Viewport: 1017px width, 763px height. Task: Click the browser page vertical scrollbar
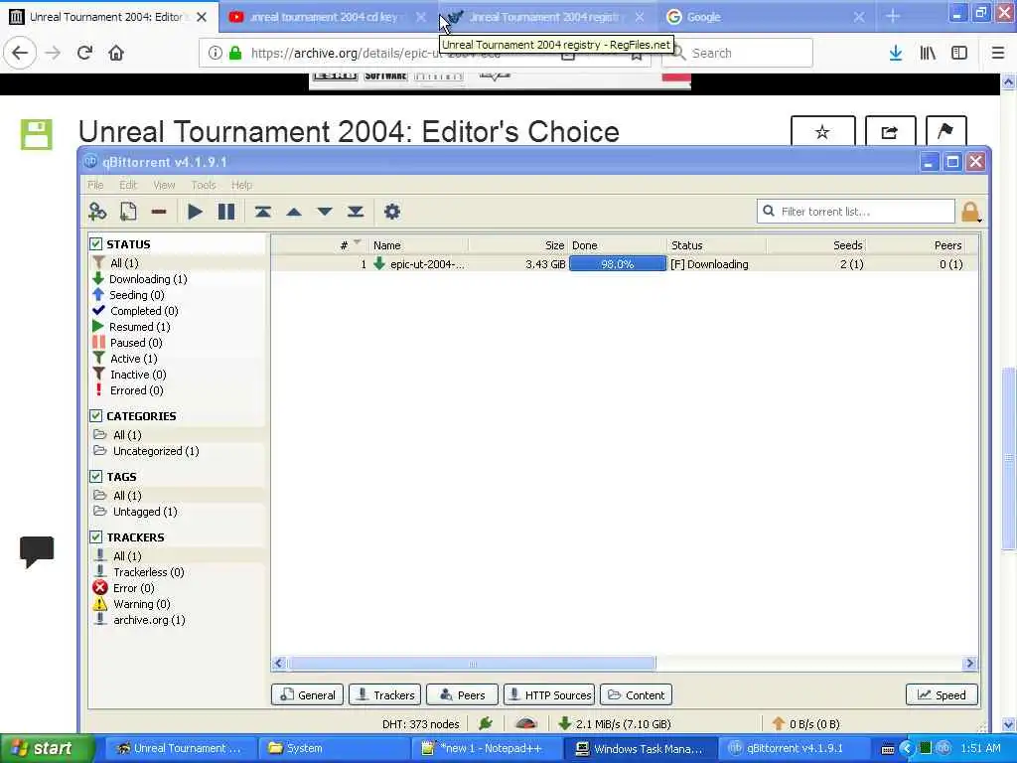(x=1008, y=457)
